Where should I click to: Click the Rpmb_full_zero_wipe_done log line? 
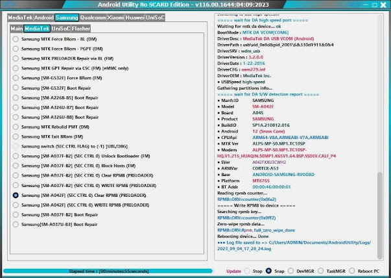(256, 231)
